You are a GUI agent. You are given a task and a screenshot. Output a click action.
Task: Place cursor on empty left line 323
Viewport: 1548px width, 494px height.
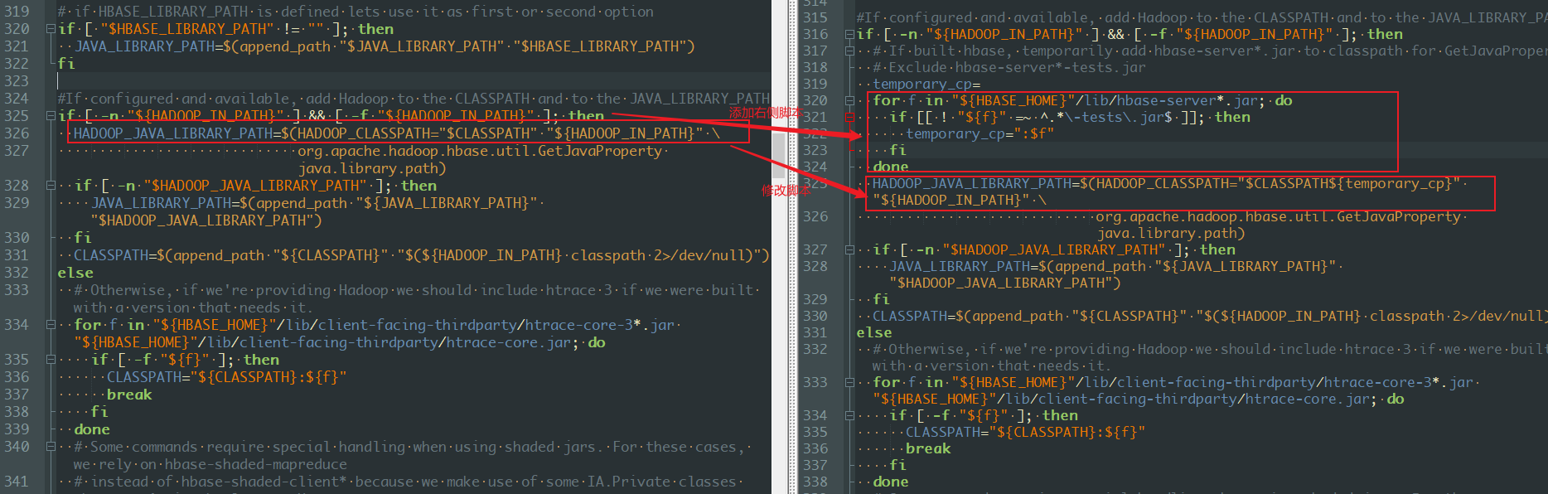tap(414, 81)
